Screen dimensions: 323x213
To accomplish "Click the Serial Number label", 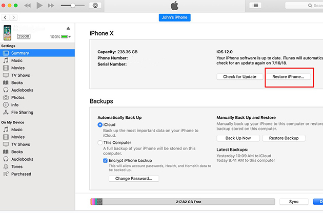I will [112, 64].
